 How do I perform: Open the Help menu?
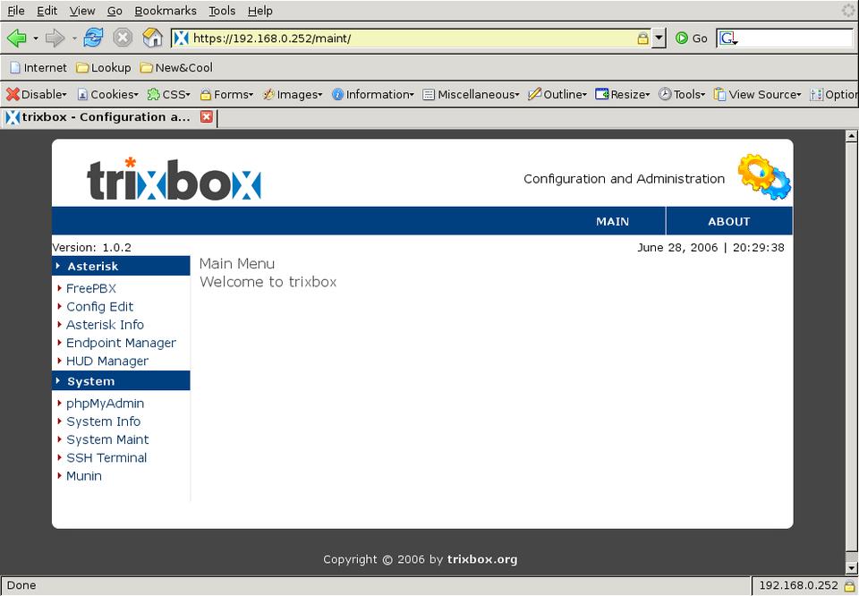[x=259, y=11]
